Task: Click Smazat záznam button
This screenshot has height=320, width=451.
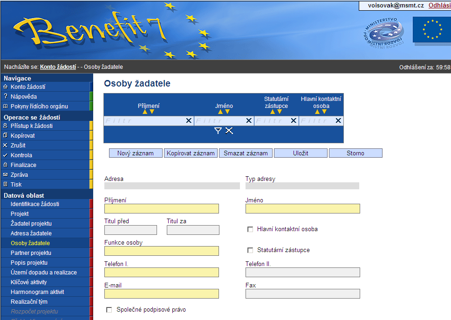Action: tap(246, 153)
